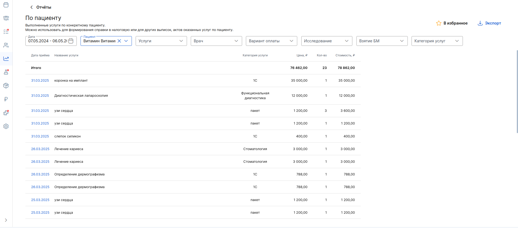
Task: Click the page vertical scrollbar
Action: pyautogui.click(x=517, y=92)
